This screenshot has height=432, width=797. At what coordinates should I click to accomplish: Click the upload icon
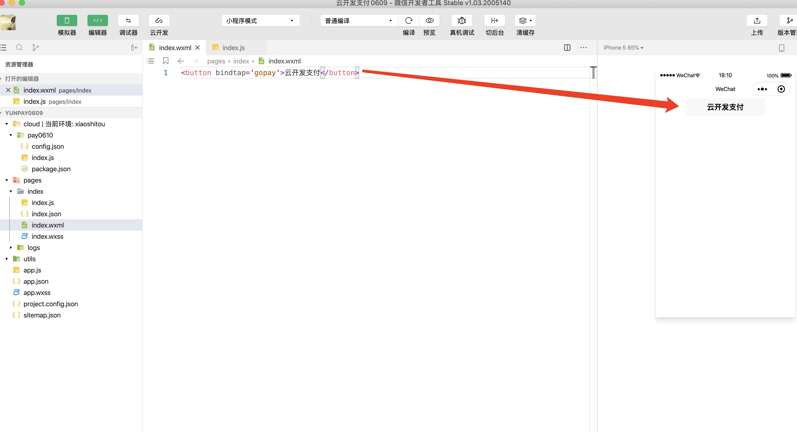pos(757,21)
